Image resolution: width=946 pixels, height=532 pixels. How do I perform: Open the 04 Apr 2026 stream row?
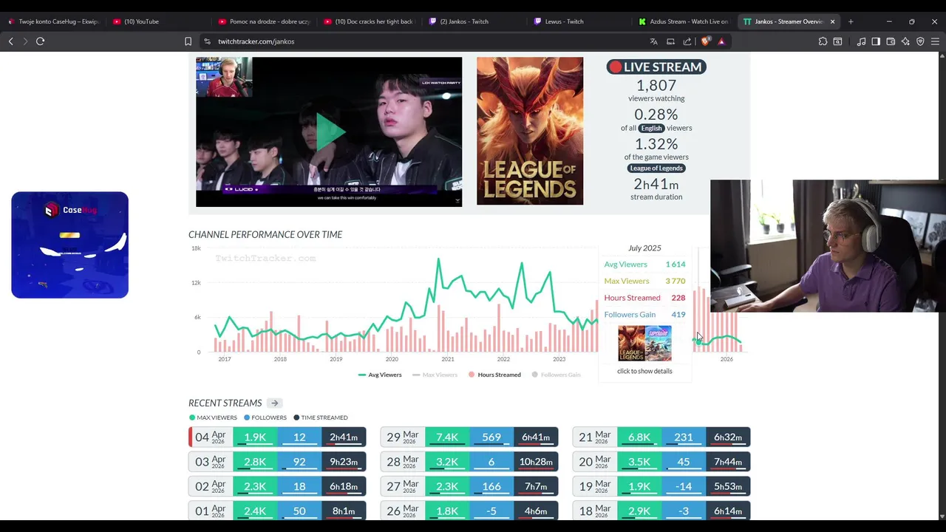[x=277, y=437]
